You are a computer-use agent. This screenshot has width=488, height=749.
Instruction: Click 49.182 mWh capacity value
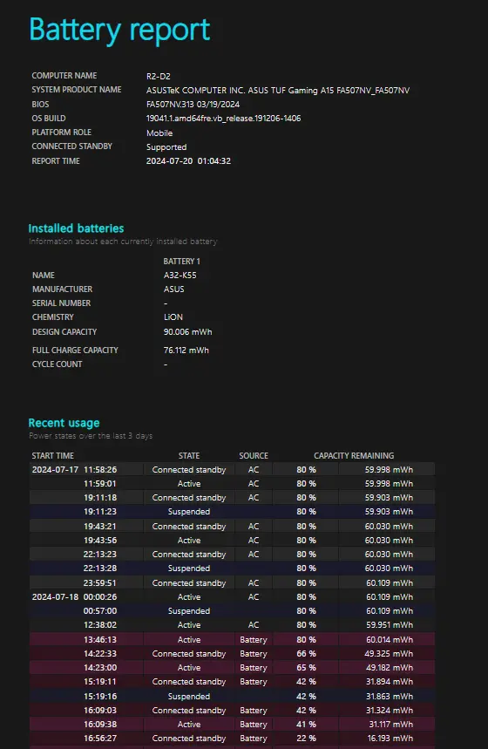tap(389, 667)
